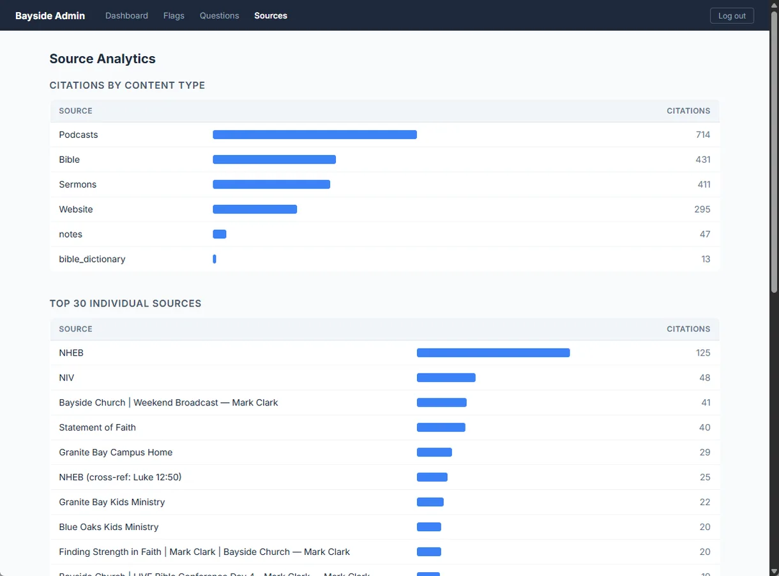Click the NHEB source bar
779x576 pixels.
pos(493,352)
